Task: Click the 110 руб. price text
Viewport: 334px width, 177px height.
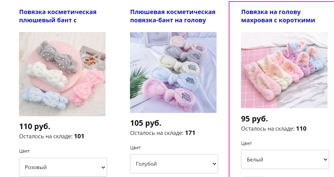Action: click(35, 126)
